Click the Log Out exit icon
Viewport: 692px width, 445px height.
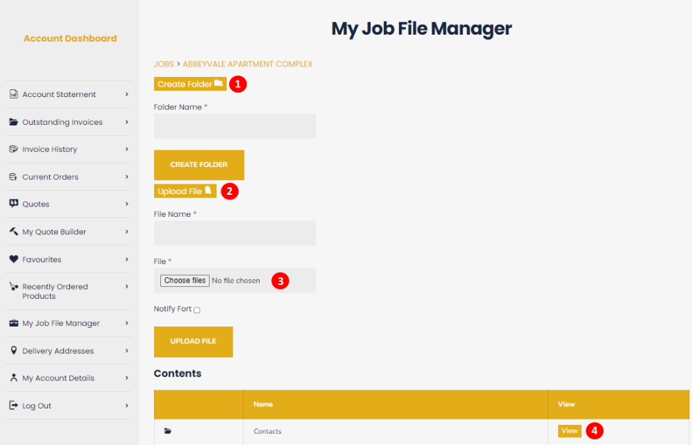[12, 405]
